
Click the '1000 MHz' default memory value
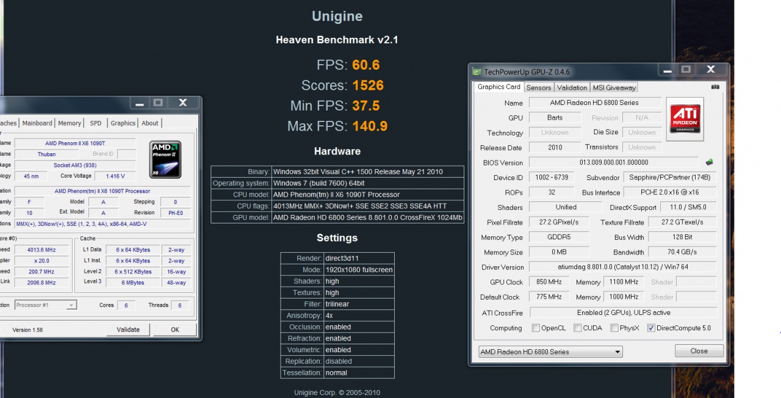pyautogui.click(x=624, y=297)
